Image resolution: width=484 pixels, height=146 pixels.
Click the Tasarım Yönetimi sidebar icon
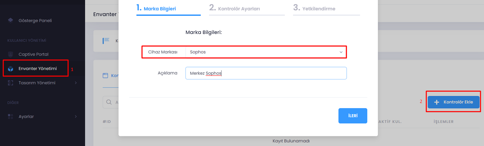(11, 83)
